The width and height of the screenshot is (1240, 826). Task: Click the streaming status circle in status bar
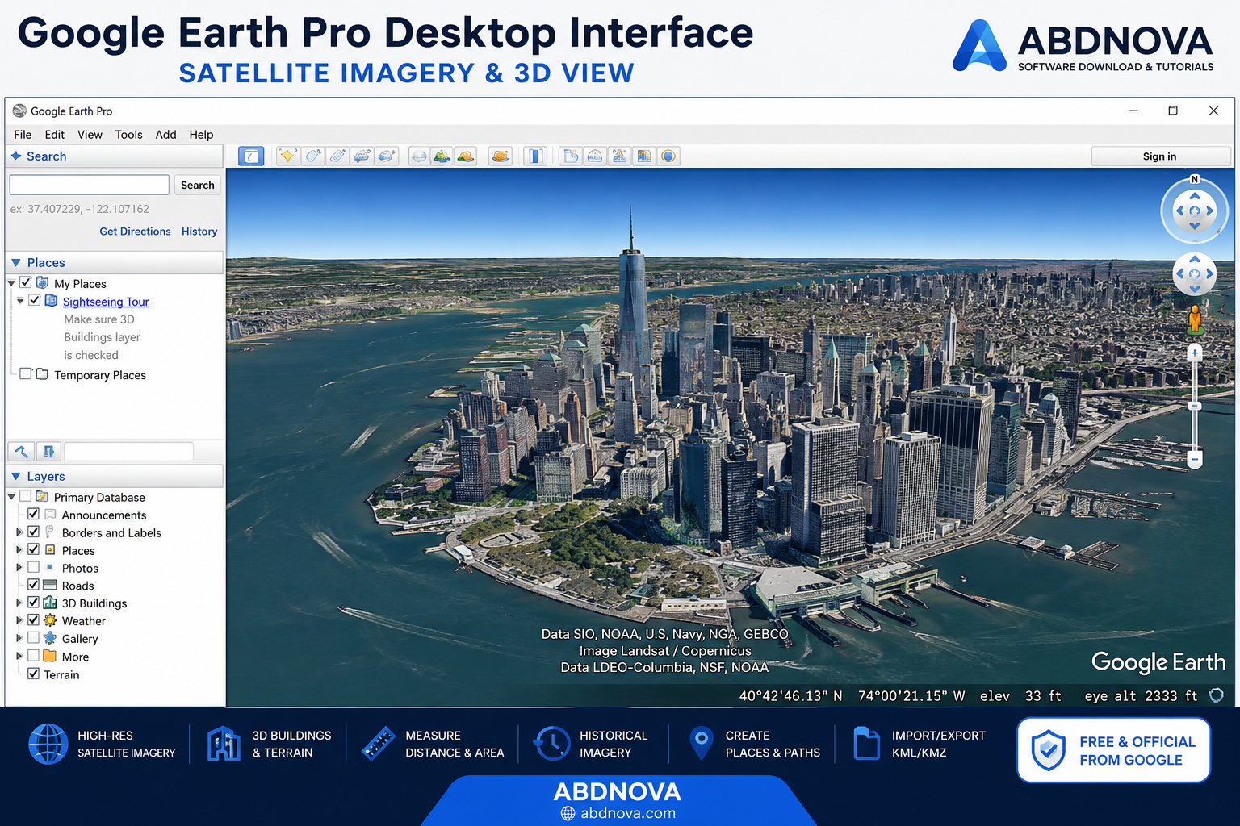pyautogui.click(x=1217, y=695)
